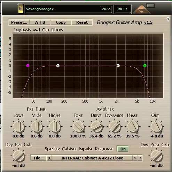This screenshot has height=172, width=172.
Task: Click the Highs value 0.0 dB
Action: click(55, 136)
